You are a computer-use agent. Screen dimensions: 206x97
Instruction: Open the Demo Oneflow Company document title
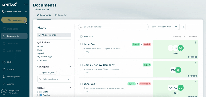(x=99, y=65)
